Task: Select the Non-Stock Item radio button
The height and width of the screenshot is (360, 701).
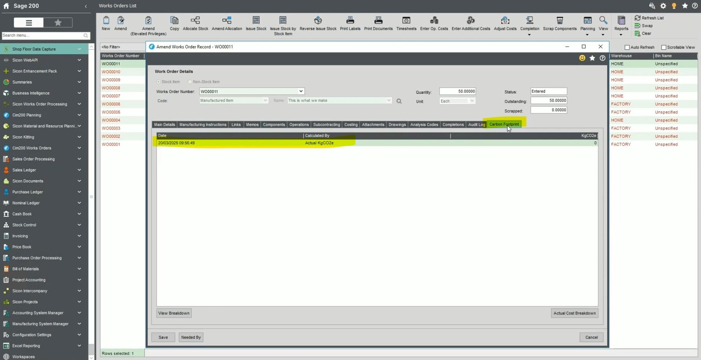Action: click(x=190, y=82)
